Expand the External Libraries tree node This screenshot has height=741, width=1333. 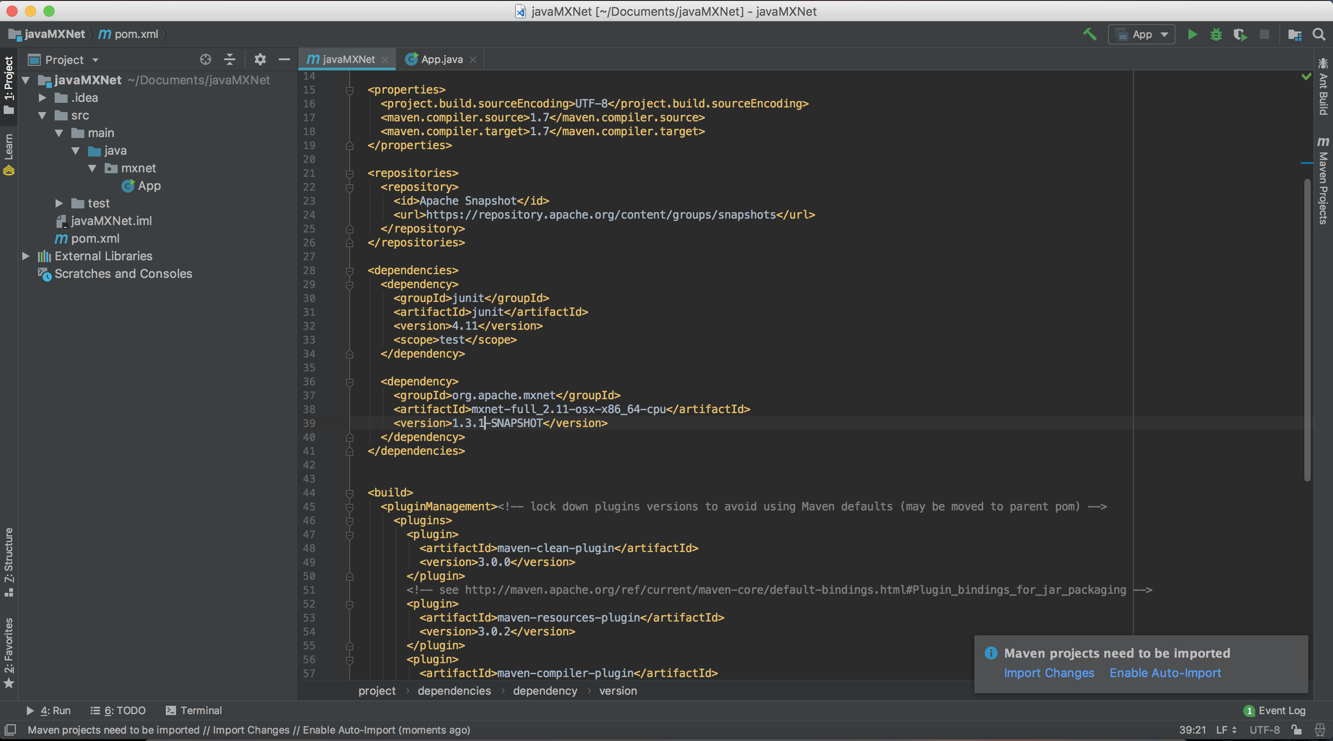pyautogui.click(x=25, y=256)
